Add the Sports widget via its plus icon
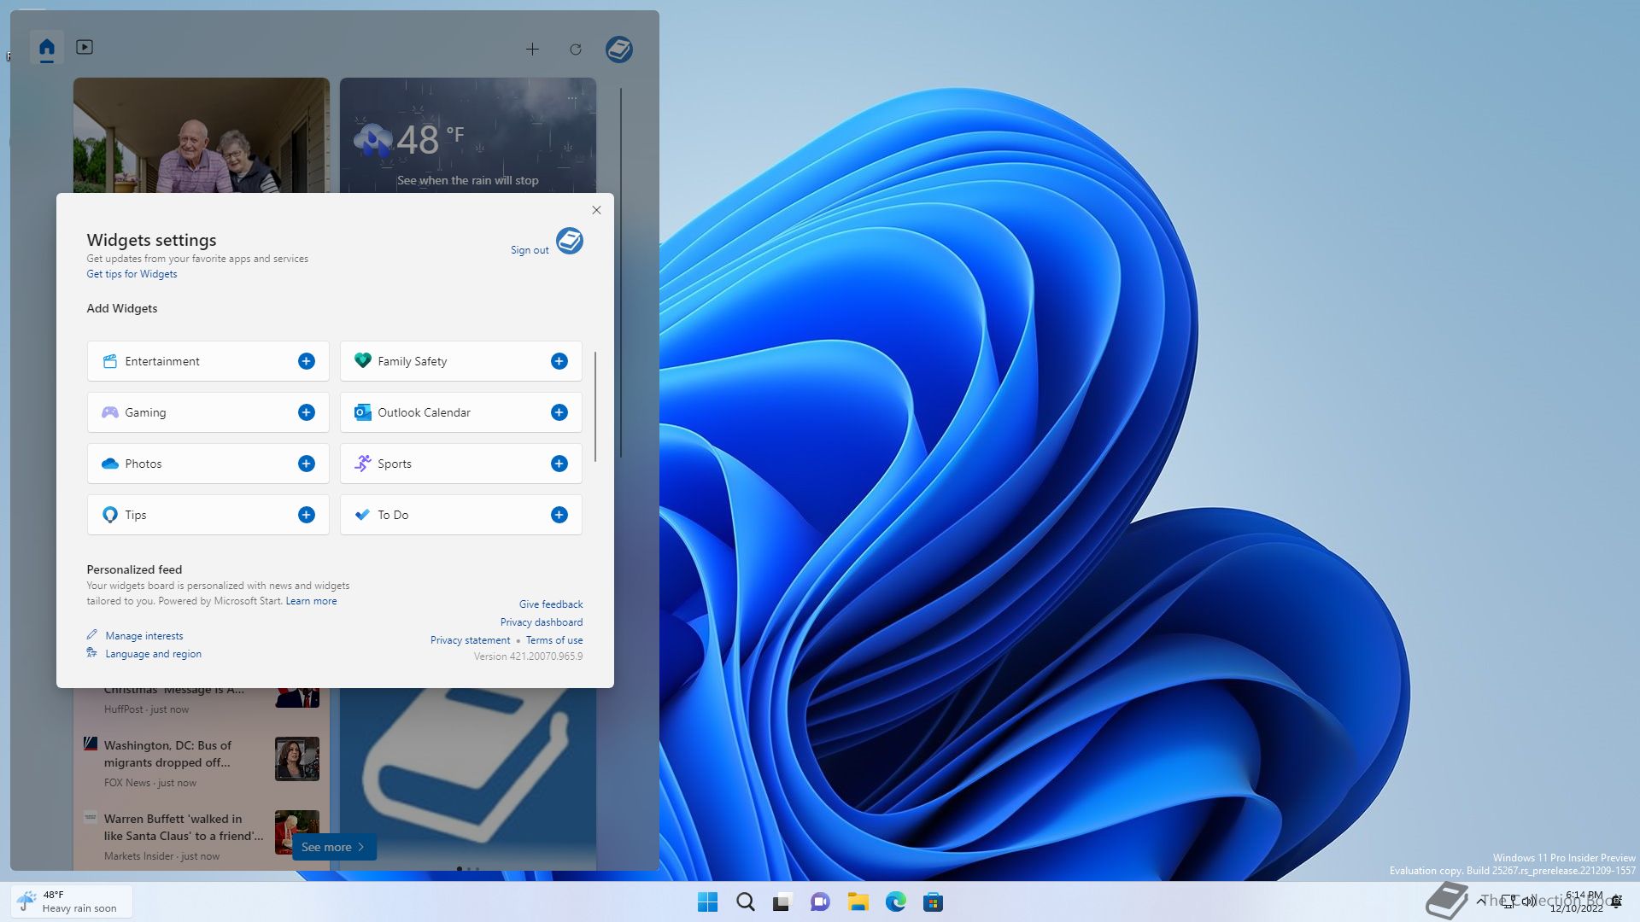The image size is (1640, 922). click(x=559, y=464)
